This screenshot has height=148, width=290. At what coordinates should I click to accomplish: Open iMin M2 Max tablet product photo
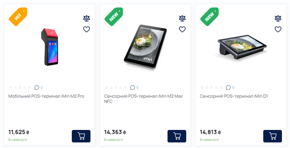pos(145,47)
